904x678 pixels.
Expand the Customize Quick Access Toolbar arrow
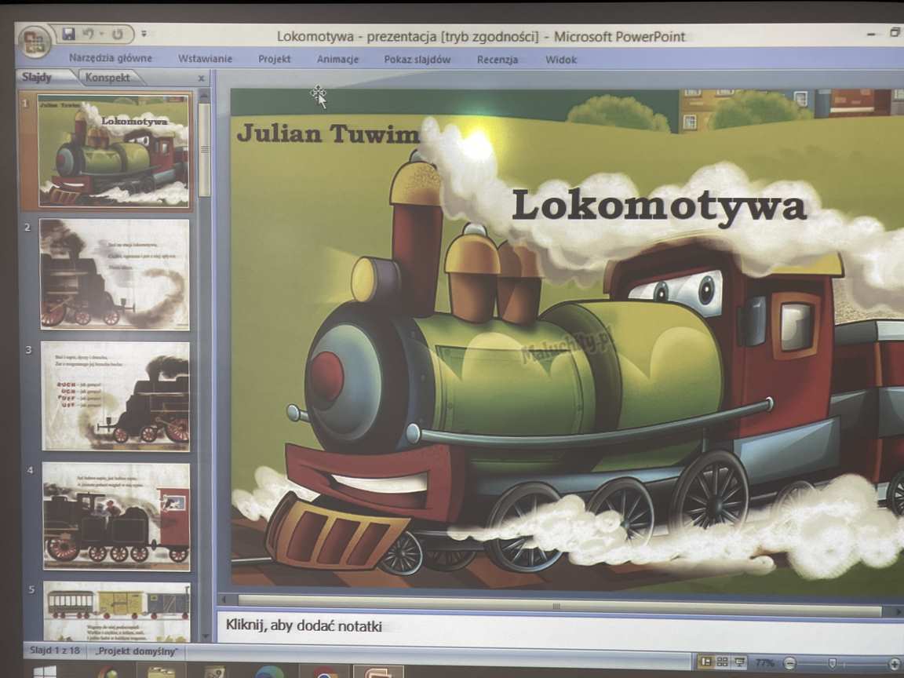pyautogui.click(x=144, y=34)
